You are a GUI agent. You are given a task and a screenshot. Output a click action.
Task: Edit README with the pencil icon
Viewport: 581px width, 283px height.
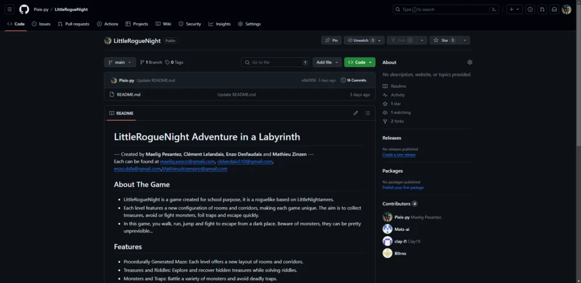[x=356, y=113]
